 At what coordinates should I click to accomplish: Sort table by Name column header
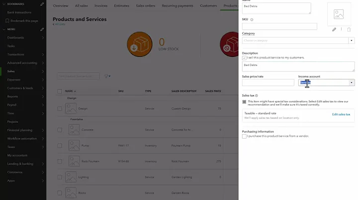70,91
